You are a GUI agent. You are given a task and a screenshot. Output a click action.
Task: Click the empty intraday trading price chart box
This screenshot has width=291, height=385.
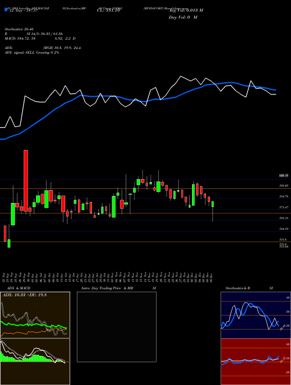116,327
